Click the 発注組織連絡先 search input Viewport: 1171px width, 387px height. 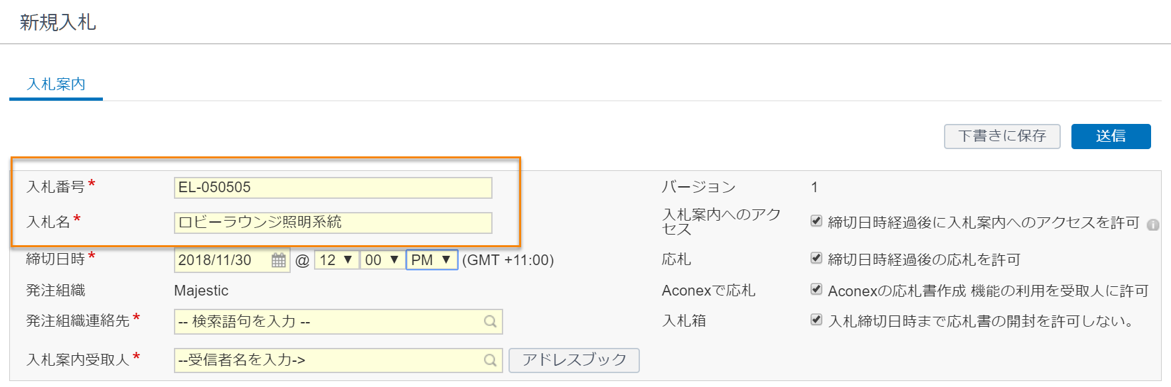(338, 321)
